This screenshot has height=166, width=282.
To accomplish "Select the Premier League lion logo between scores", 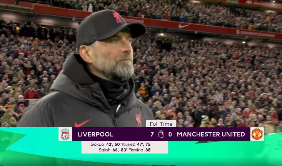I will [x=161, y=134].
